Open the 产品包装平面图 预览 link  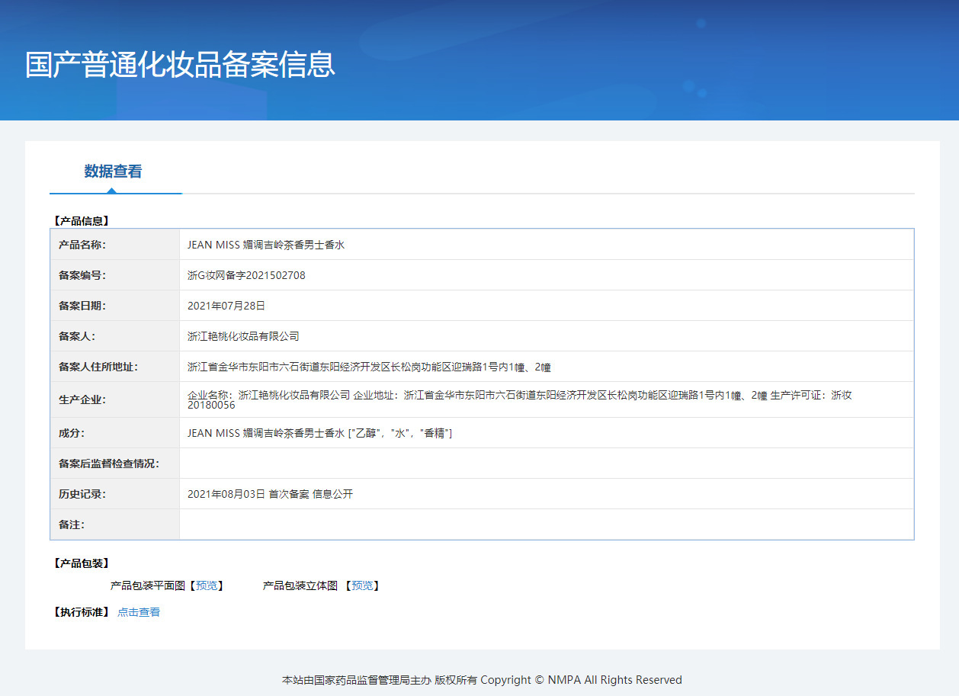click(x=206, y=585)
